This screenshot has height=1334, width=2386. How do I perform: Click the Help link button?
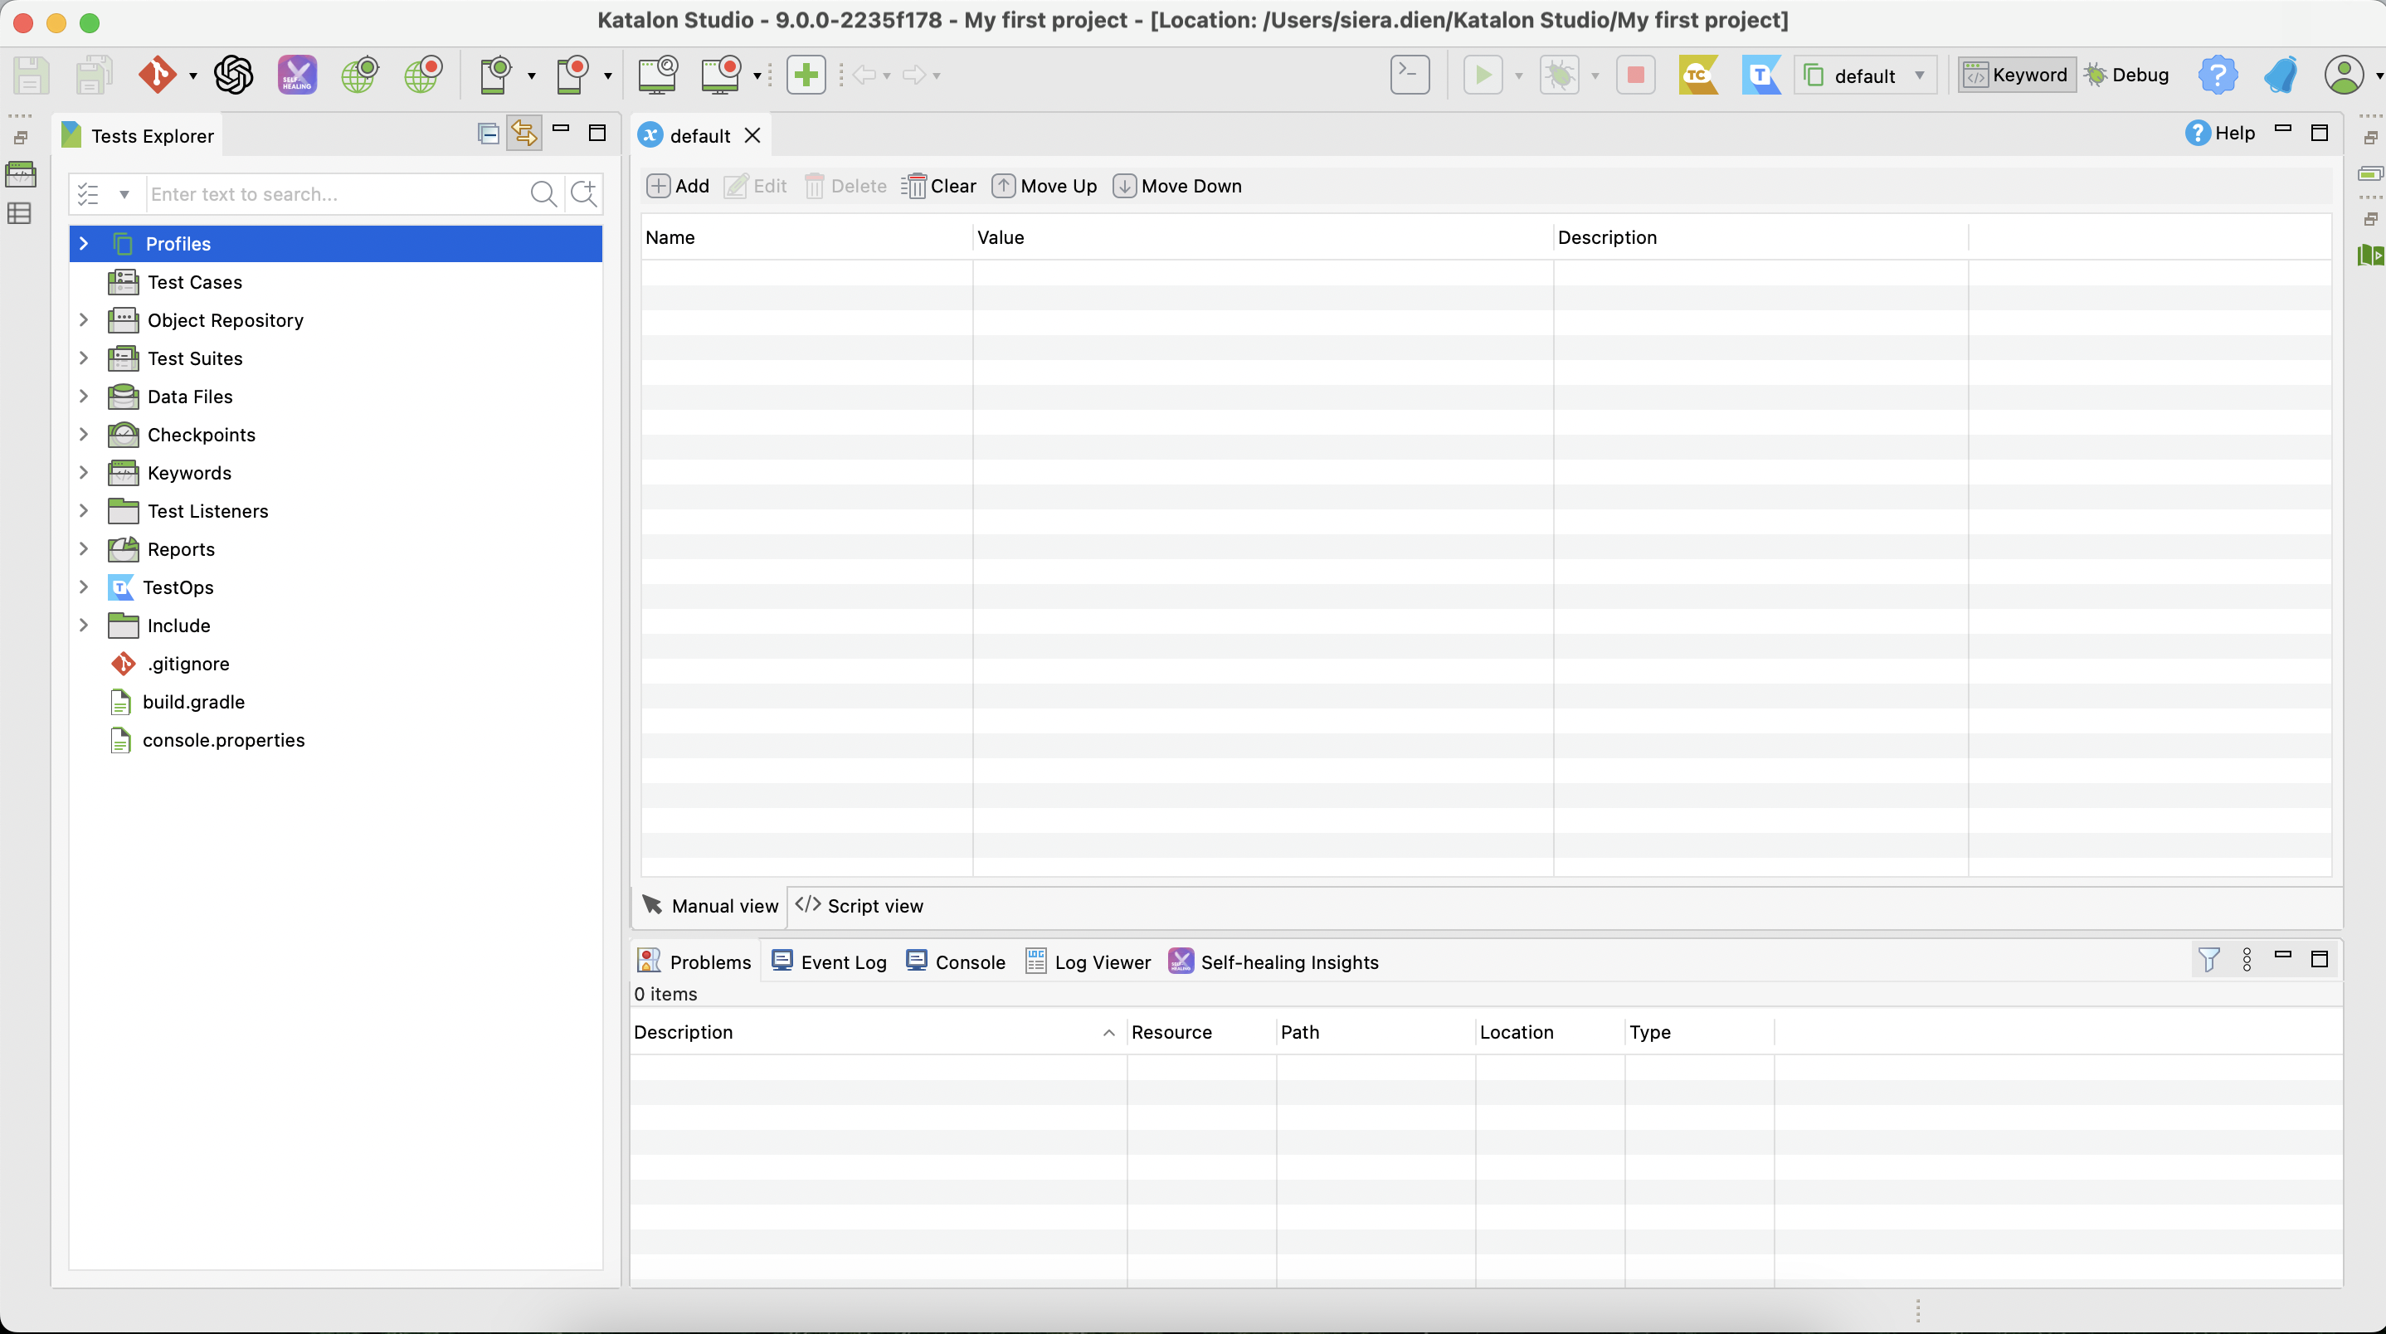point(2220,133)
